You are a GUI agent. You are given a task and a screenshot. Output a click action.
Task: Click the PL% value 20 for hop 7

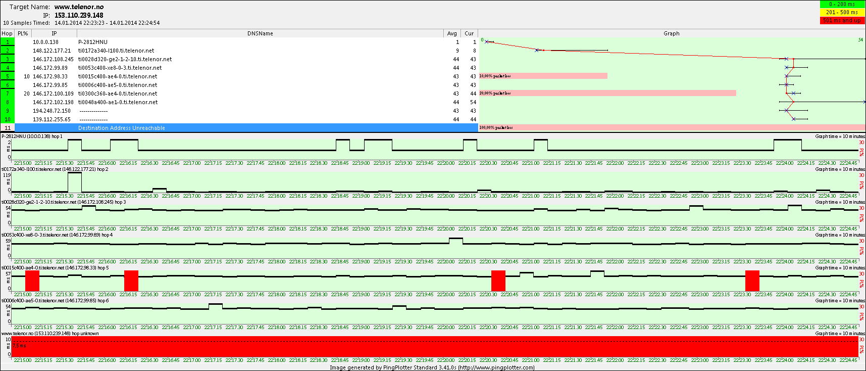(x=27, y=94)
